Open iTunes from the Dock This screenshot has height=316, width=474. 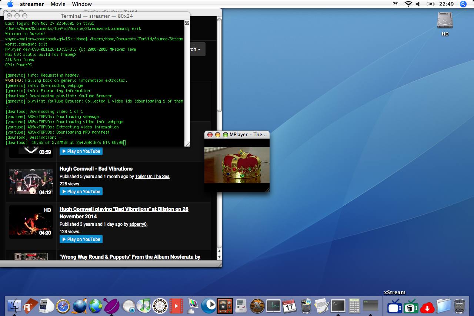click(144, 306)
